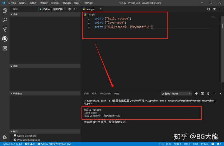Split the editor to the right
Image resolution: width=224 pixels, height=146 pixels.
pyautogui.click(x=215, y=9)
